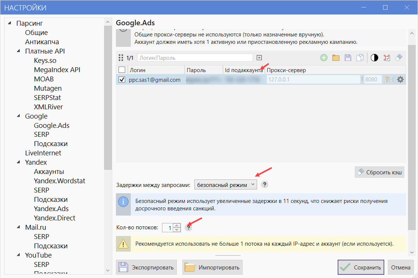Select Keys.so in the settings tree
The height and width of the screenshot is (278, 418).
[45, 61]
